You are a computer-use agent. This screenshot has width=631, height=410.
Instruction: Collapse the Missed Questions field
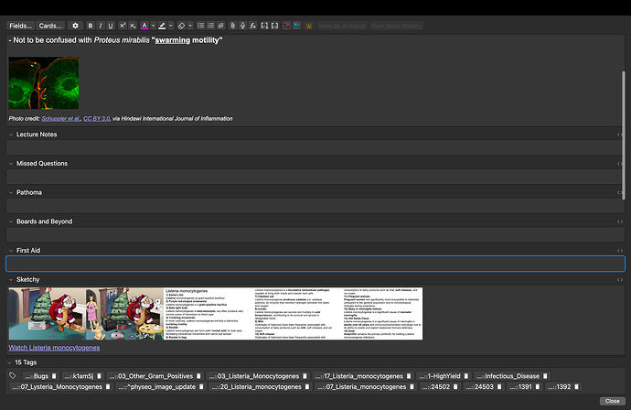(x=11, y=164)
